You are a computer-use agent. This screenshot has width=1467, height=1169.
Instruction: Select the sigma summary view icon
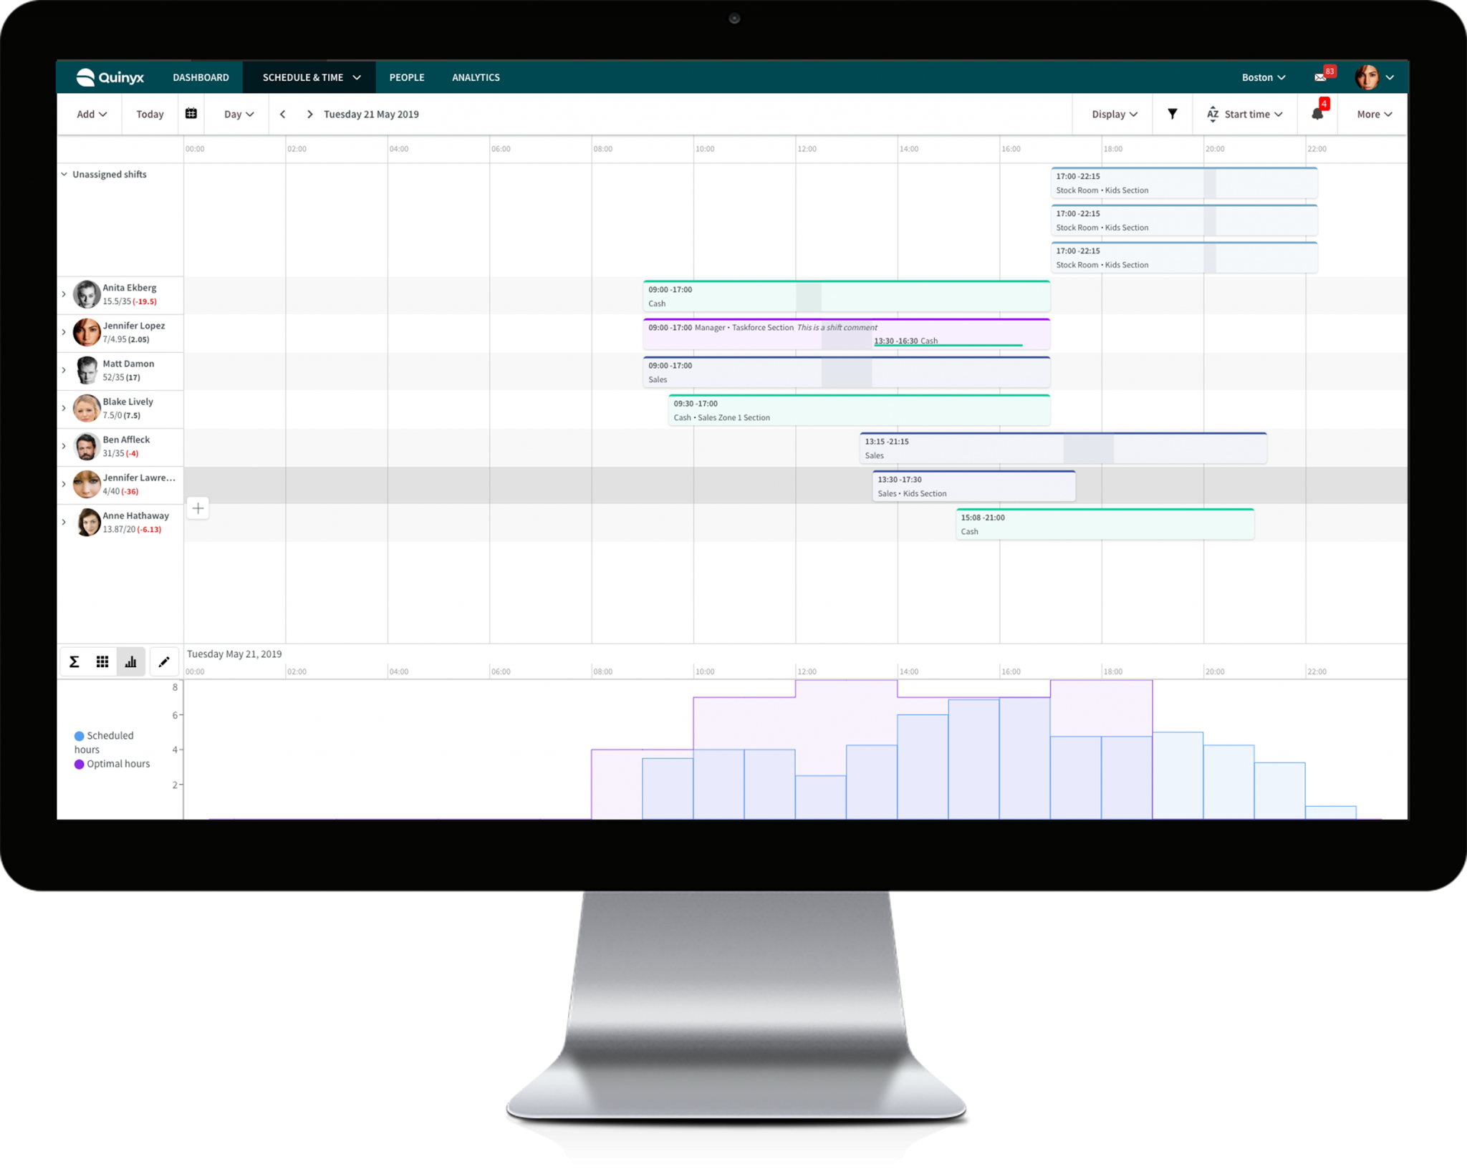74,661
